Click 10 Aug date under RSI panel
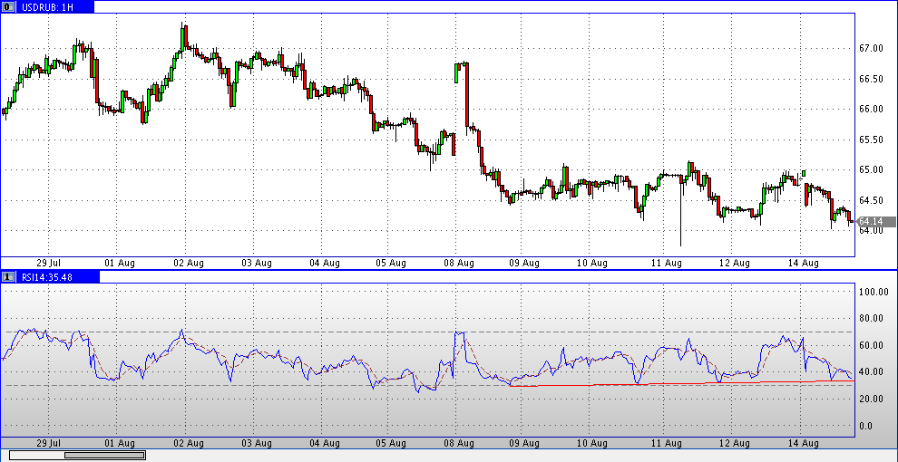898x462 pixels. 592,443
